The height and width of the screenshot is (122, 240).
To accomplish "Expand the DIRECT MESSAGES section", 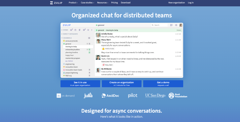I will (70, 34).
